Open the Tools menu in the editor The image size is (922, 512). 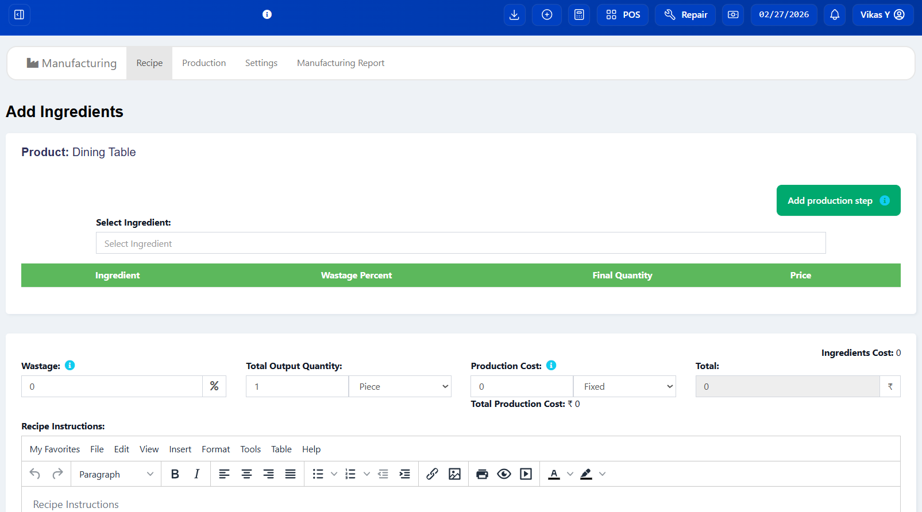point(250,449)
